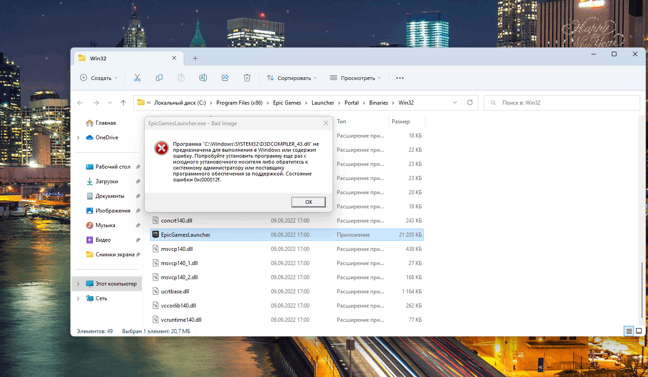
Task: Open recent locations dropdown chevron
Action: click(110, 103)
